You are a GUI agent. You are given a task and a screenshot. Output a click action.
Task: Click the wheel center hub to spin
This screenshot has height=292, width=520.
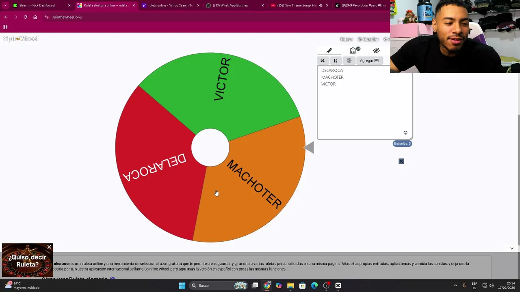point(210,148)
